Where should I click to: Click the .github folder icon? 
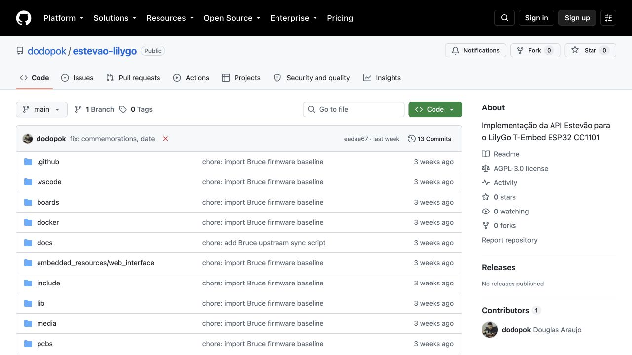click(x=28, y=162)
